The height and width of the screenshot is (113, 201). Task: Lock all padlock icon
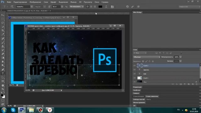coord(153,62)
